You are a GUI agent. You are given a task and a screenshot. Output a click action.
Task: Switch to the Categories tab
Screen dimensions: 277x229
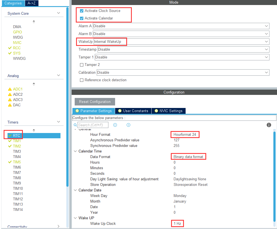13,3
